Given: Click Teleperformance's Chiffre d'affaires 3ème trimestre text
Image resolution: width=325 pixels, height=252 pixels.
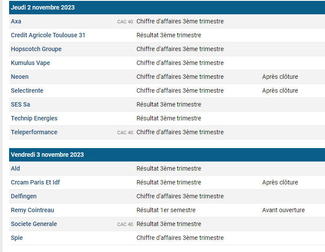Looking at the screenshot, I should tap(180, 132).
